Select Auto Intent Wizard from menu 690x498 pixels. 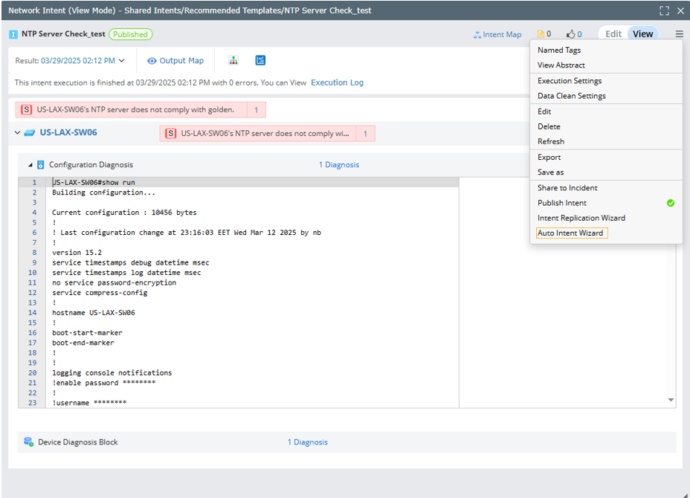[570, 233]
